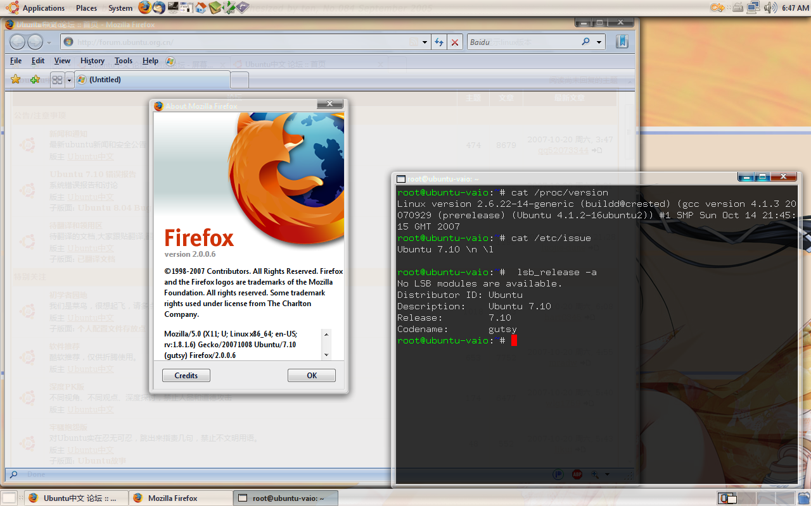Click the purple diamond launcher icon
The height and width of the screenshot is (506, 811).
(x=243, y=8)
